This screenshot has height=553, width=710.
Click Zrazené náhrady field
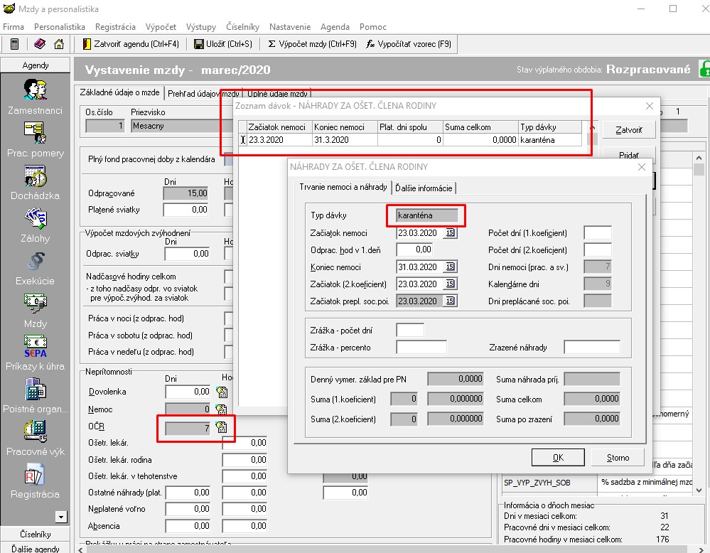592,348
